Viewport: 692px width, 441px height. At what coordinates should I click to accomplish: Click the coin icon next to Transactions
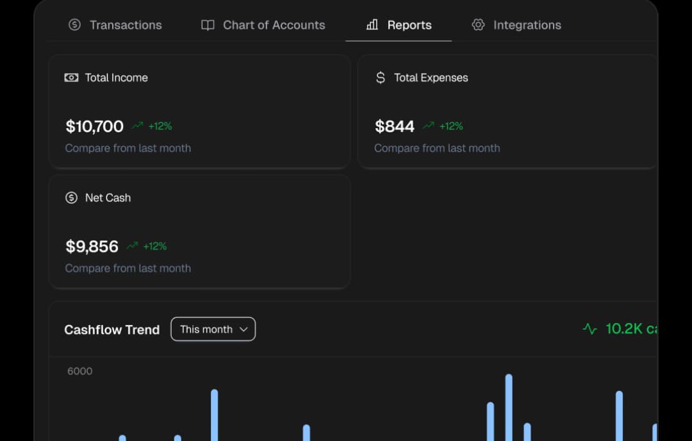click(74, 25)
